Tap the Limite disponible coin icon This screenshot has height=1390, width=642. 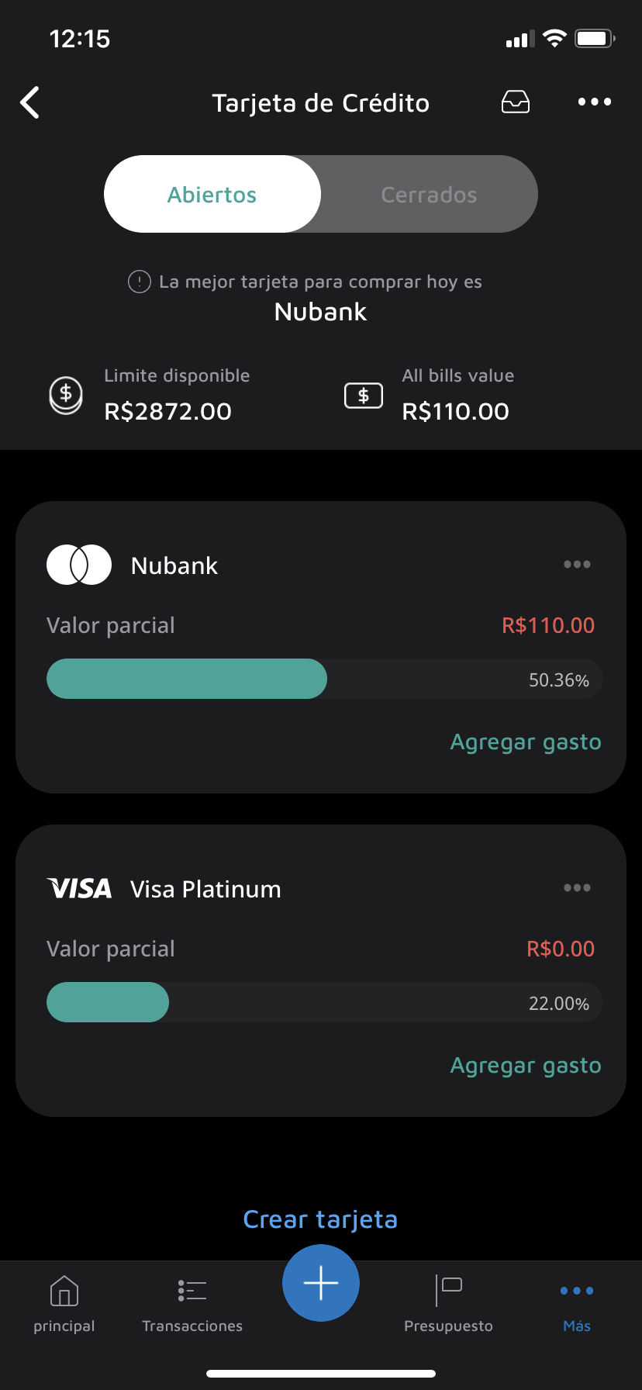click(x=66, y=395)
